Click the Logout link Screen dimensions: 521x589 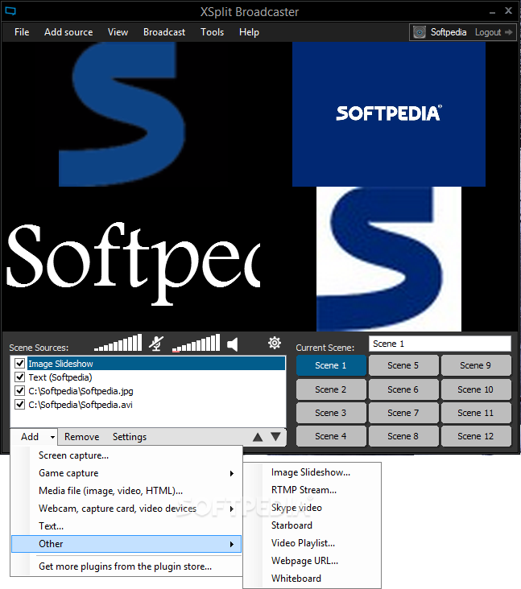[488, 32]
